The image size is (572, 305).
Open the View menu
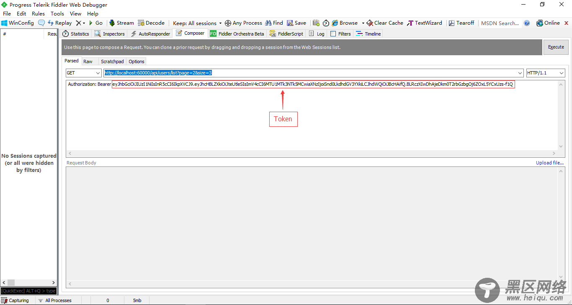pos(75,13)
